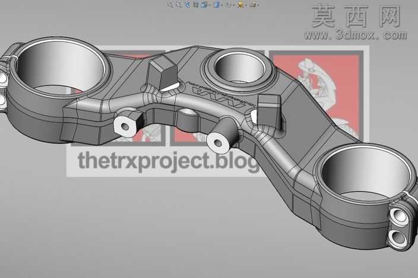Click the Apply Scene icon
418x278 pixels.
click(254, 5)
